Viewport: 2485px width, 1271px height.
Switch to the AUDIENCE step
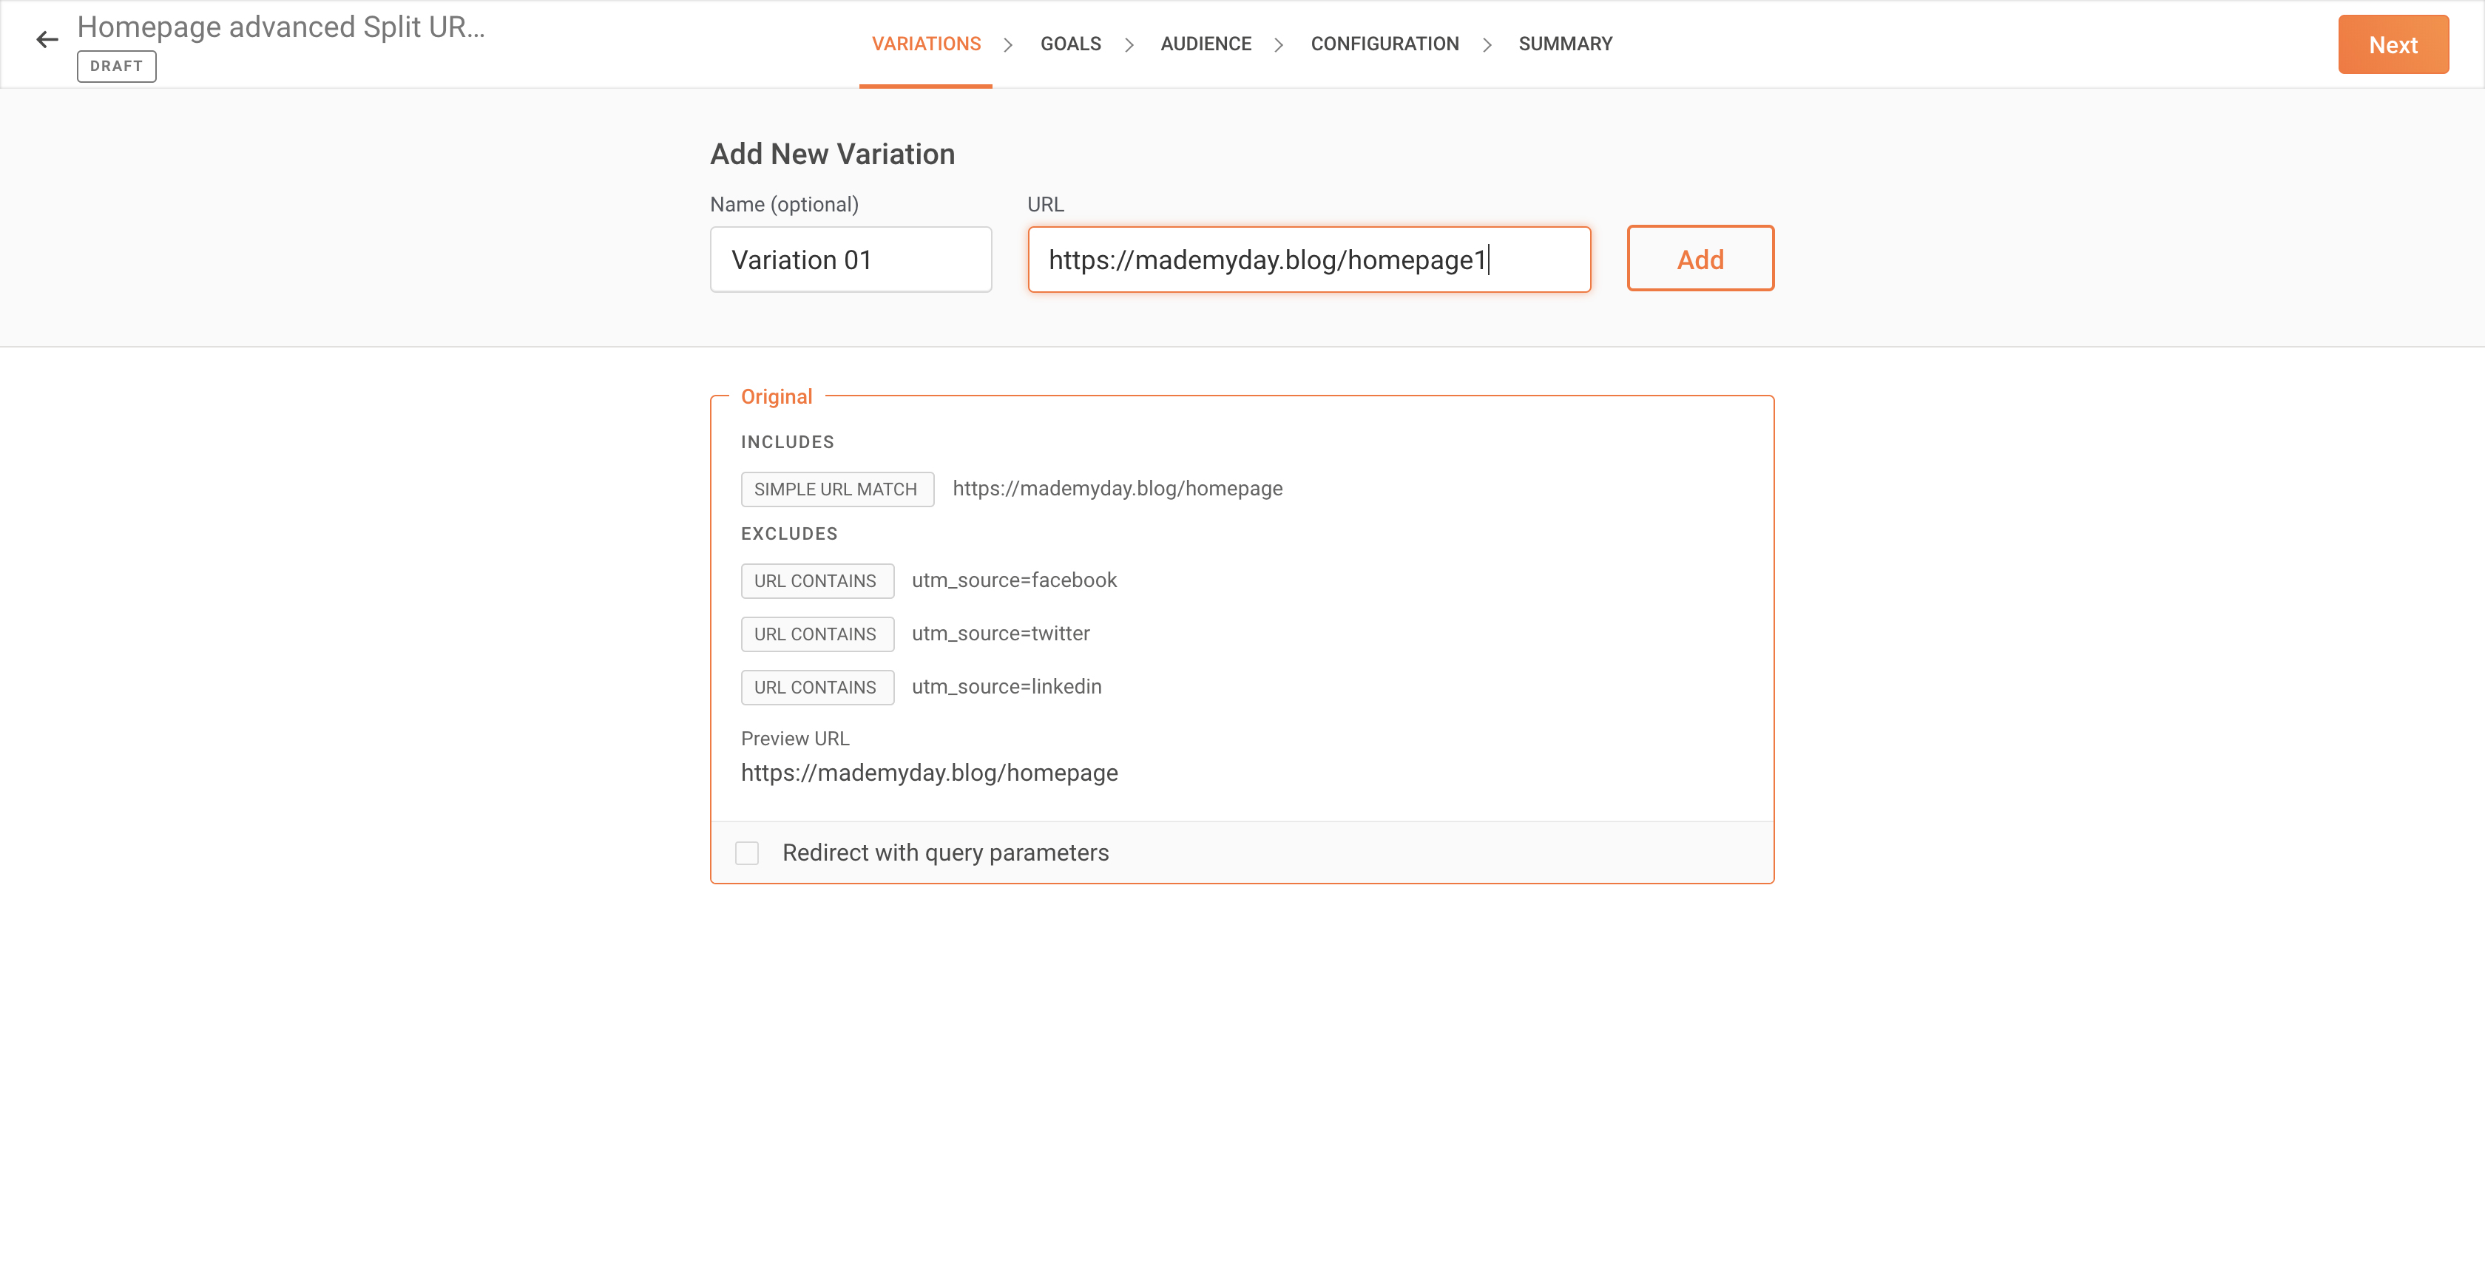[x=1205, y=44]
